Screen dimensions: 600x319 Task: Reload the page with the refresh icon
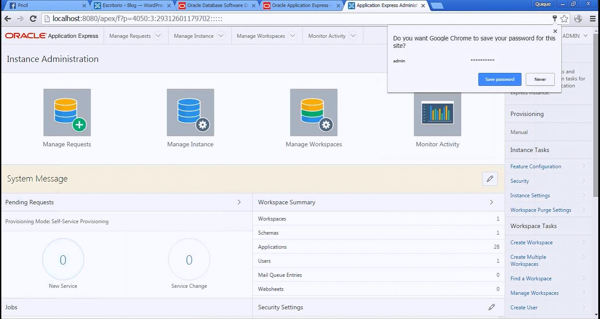click(33, 18)
